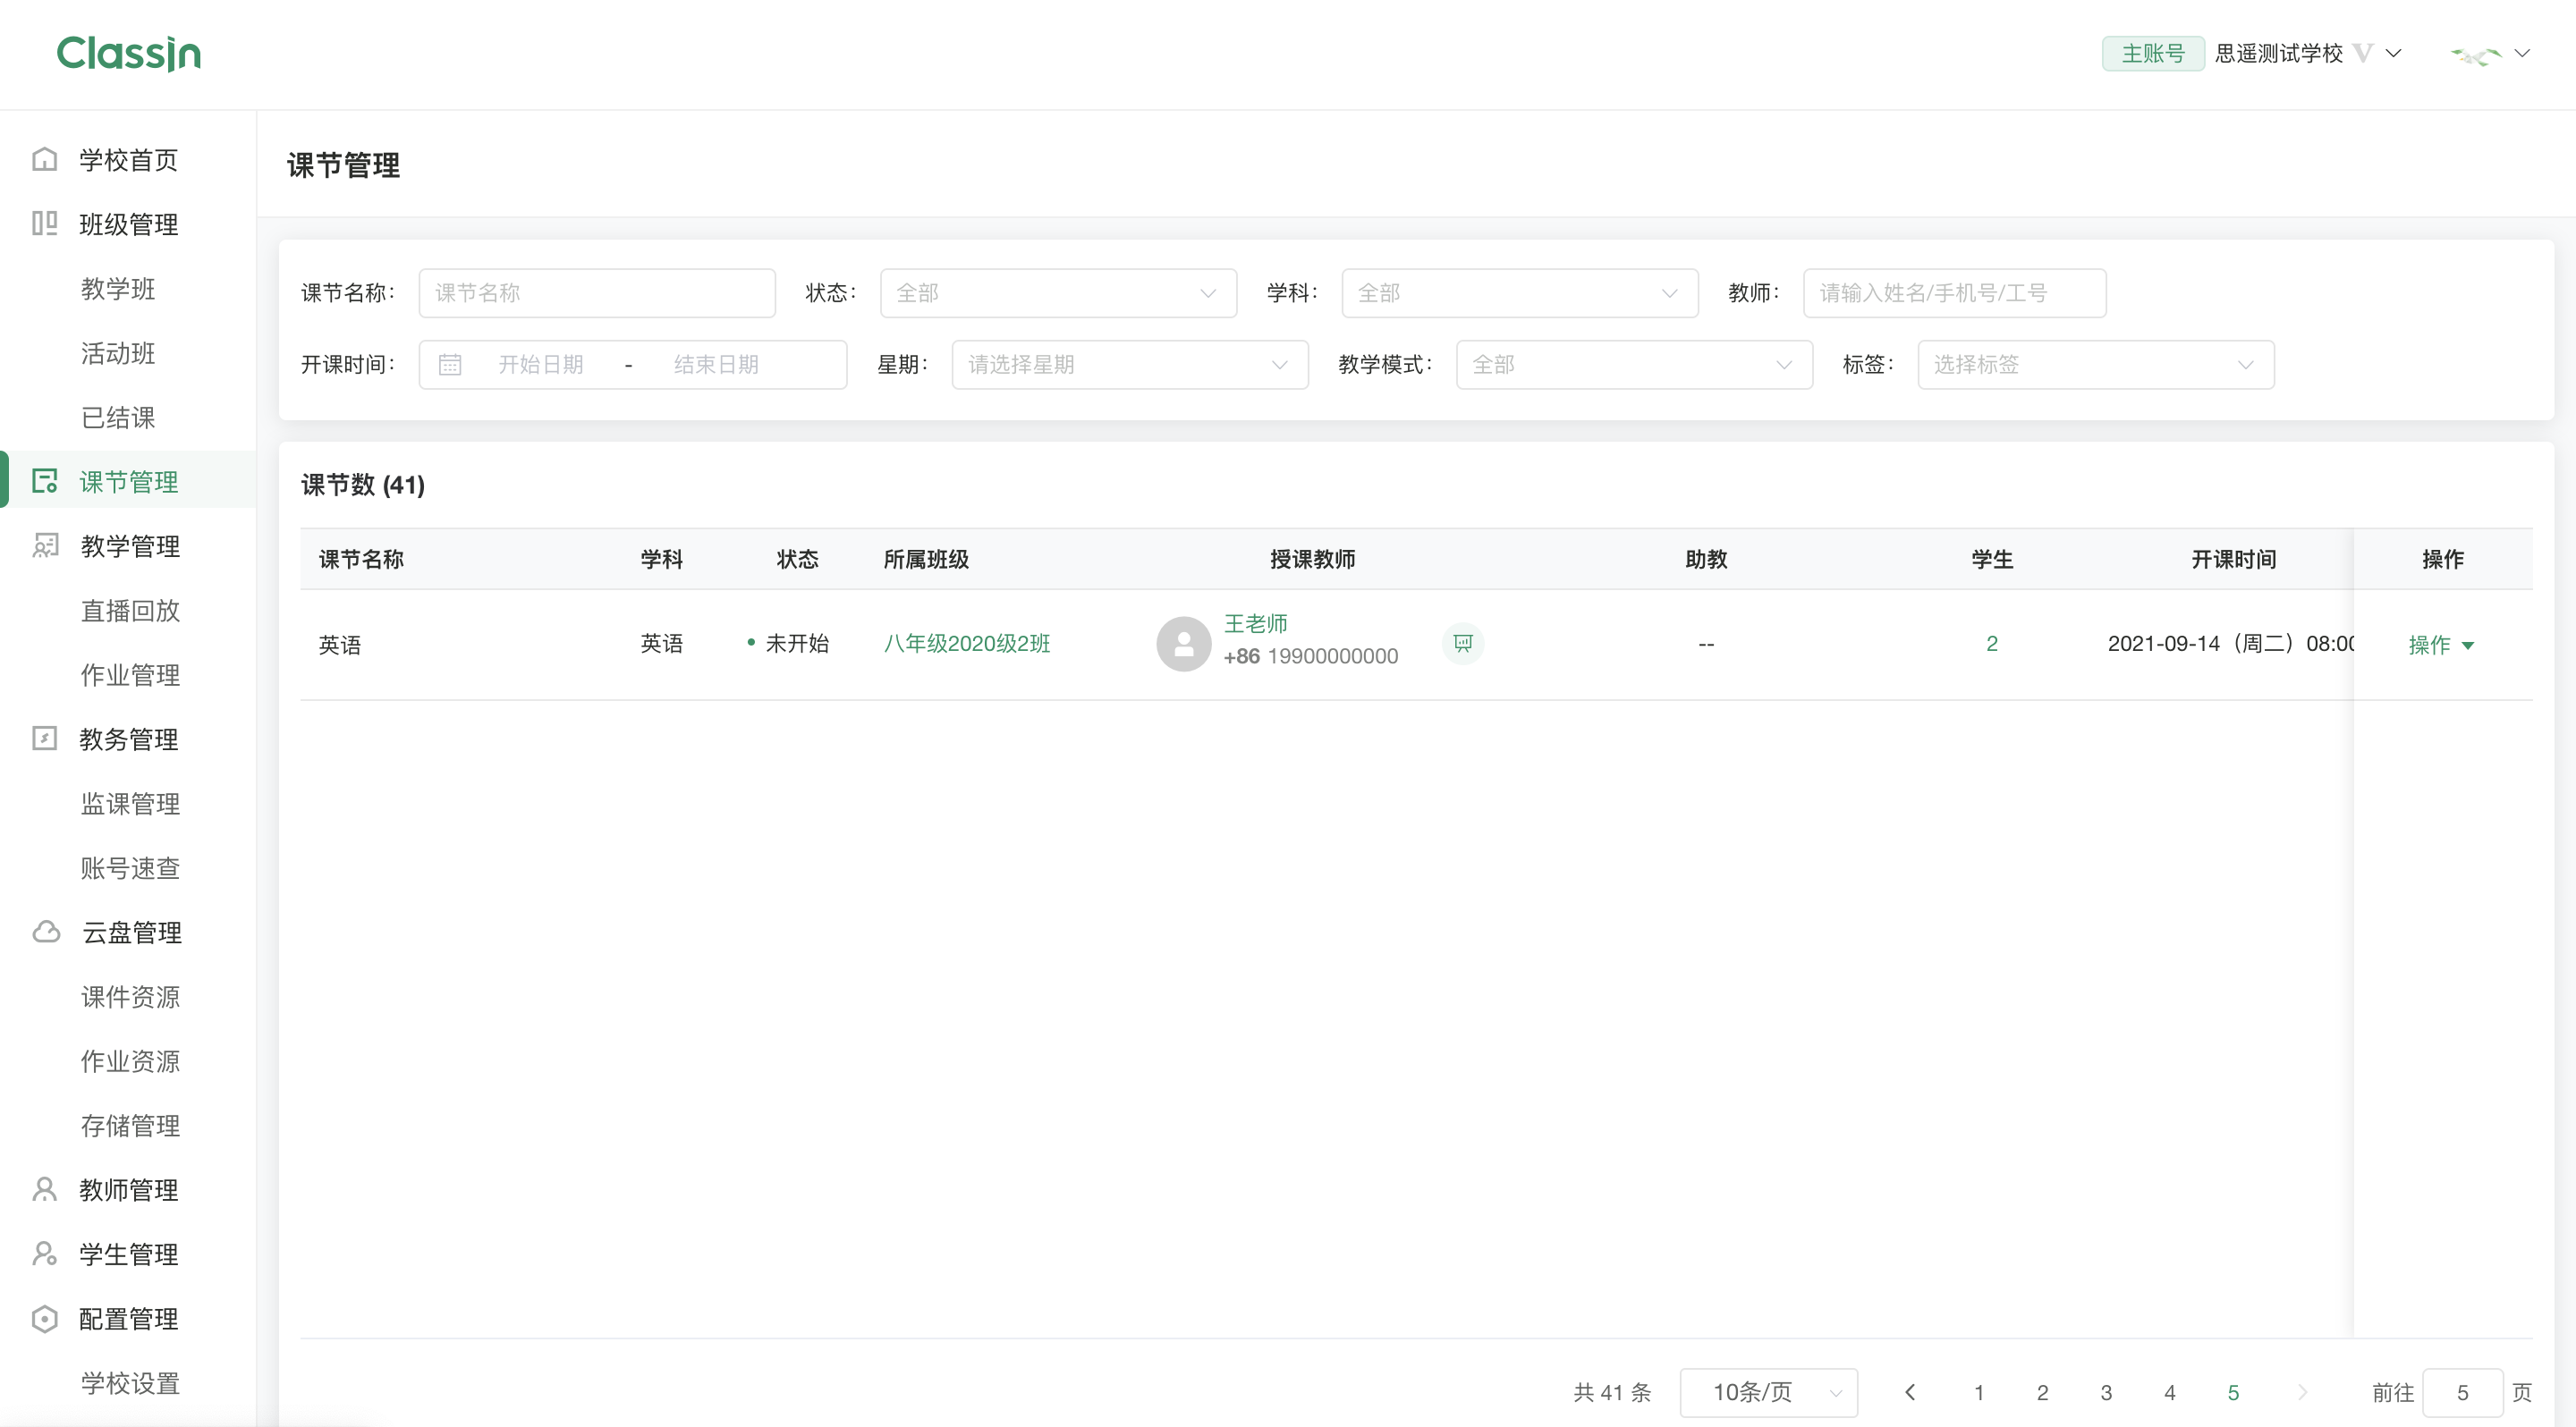Go to page 2
Screen dimensions: 2576x1427
[2042, 1392]
